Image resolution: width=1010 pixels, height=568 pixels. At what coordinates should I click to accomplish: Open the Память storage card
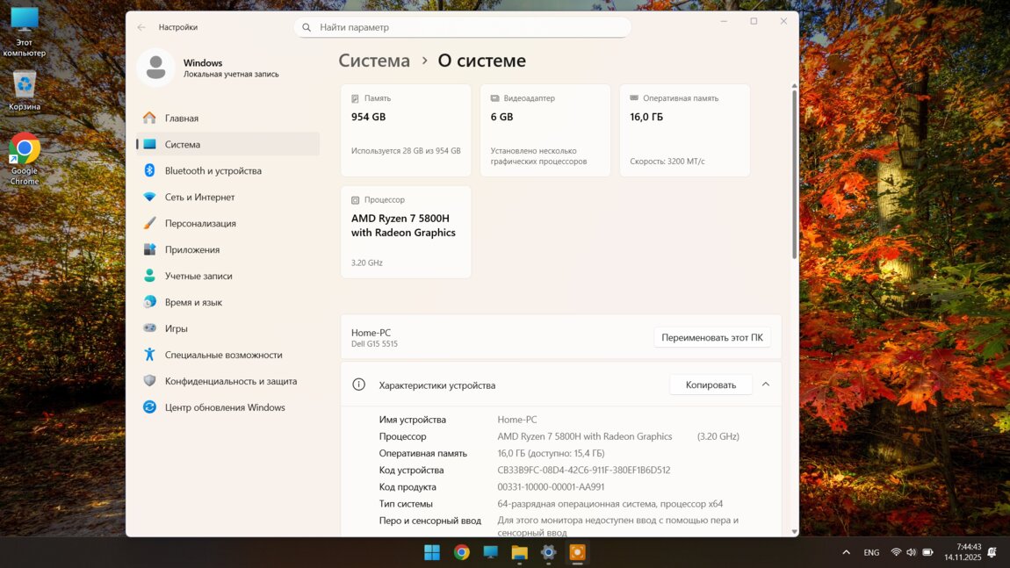(x=406, y=131)
